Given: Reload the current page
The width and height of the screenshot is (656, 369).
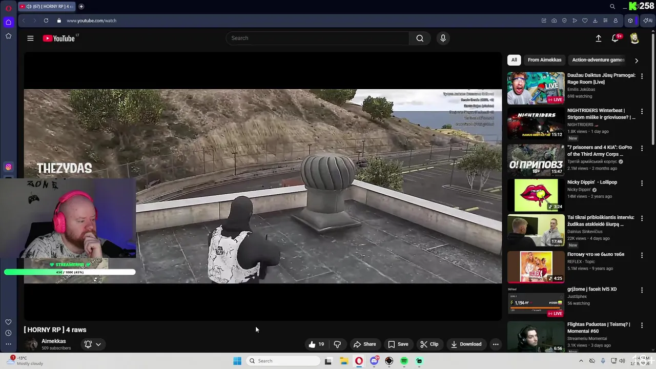Looking at the screenshot, I should coord(46,20).
